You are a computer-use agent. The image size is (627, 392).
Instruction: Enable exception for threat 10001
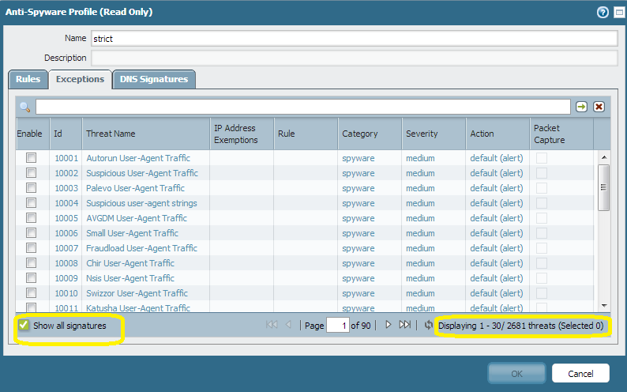tap(31, 157)
